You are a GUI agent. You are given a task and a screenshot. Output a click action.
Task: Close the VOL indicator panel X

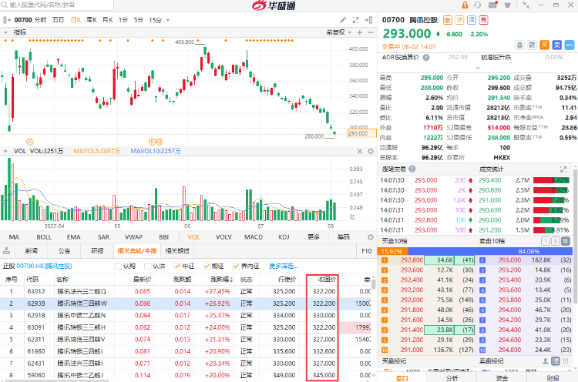(x=360, y=151)
